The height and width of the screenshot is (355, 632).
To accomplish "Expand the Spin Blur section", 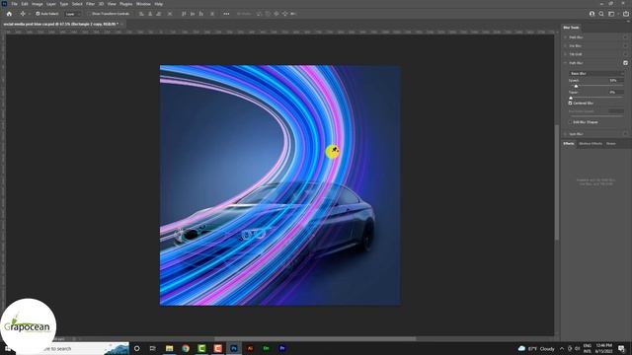I will (x=566, y=134).
